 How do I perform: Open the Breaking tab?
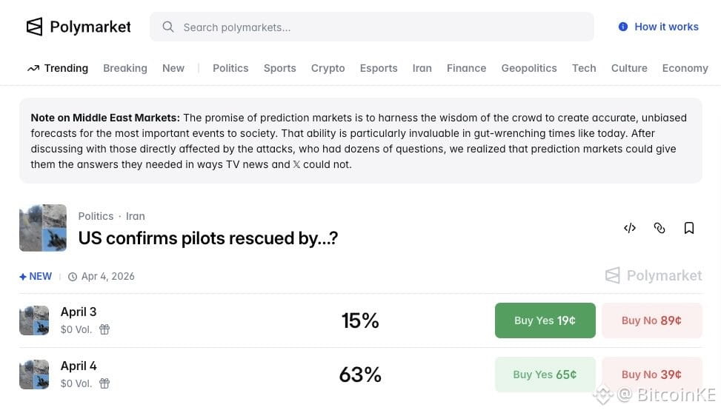tap(124, 68)
